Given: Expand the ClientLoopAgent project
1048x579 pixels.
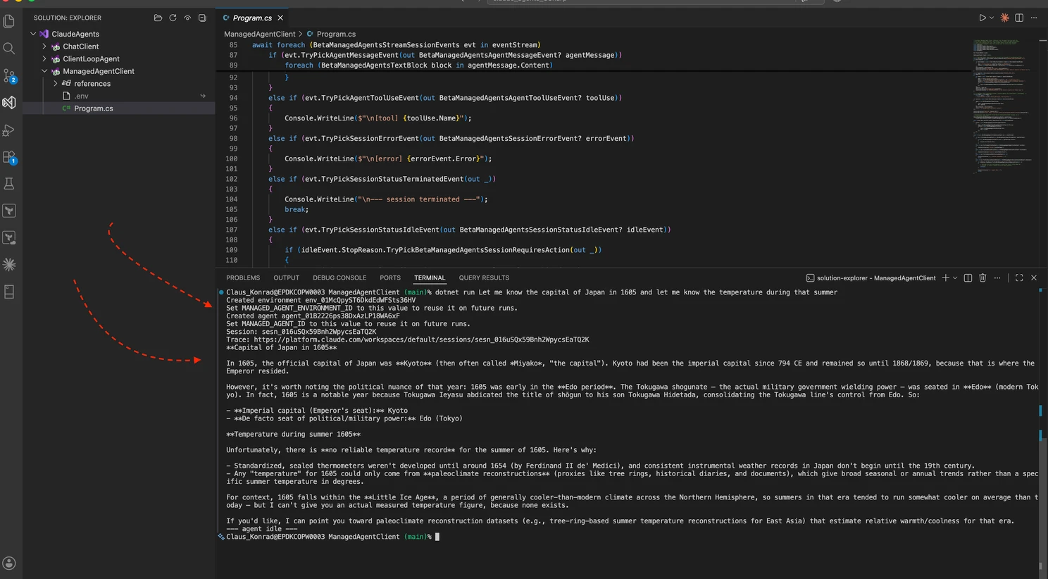Looking at the screenshot, I should coord(44,58).
